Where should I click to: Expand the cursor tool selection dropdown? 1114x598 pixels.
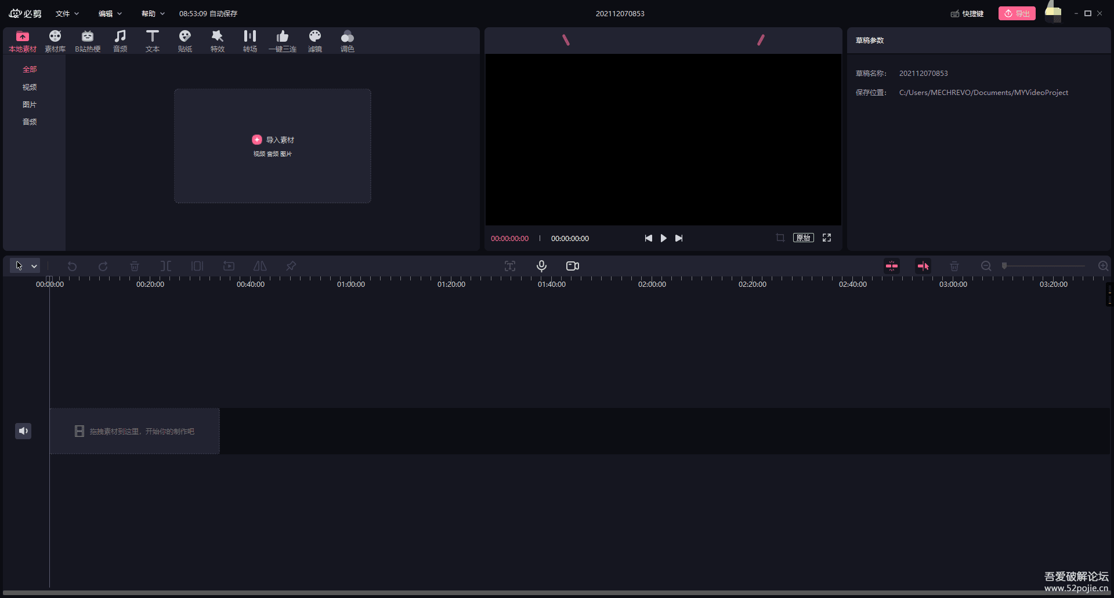34,266
